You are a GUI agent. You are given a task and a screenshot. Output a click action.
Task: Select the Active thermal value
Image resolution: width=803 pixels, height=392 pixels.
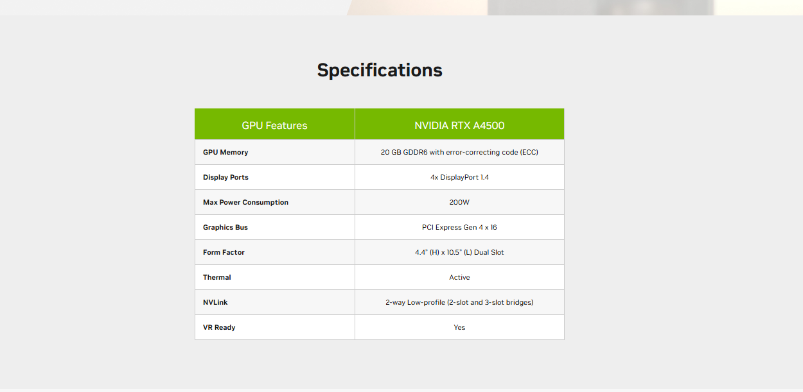point(459,277)
